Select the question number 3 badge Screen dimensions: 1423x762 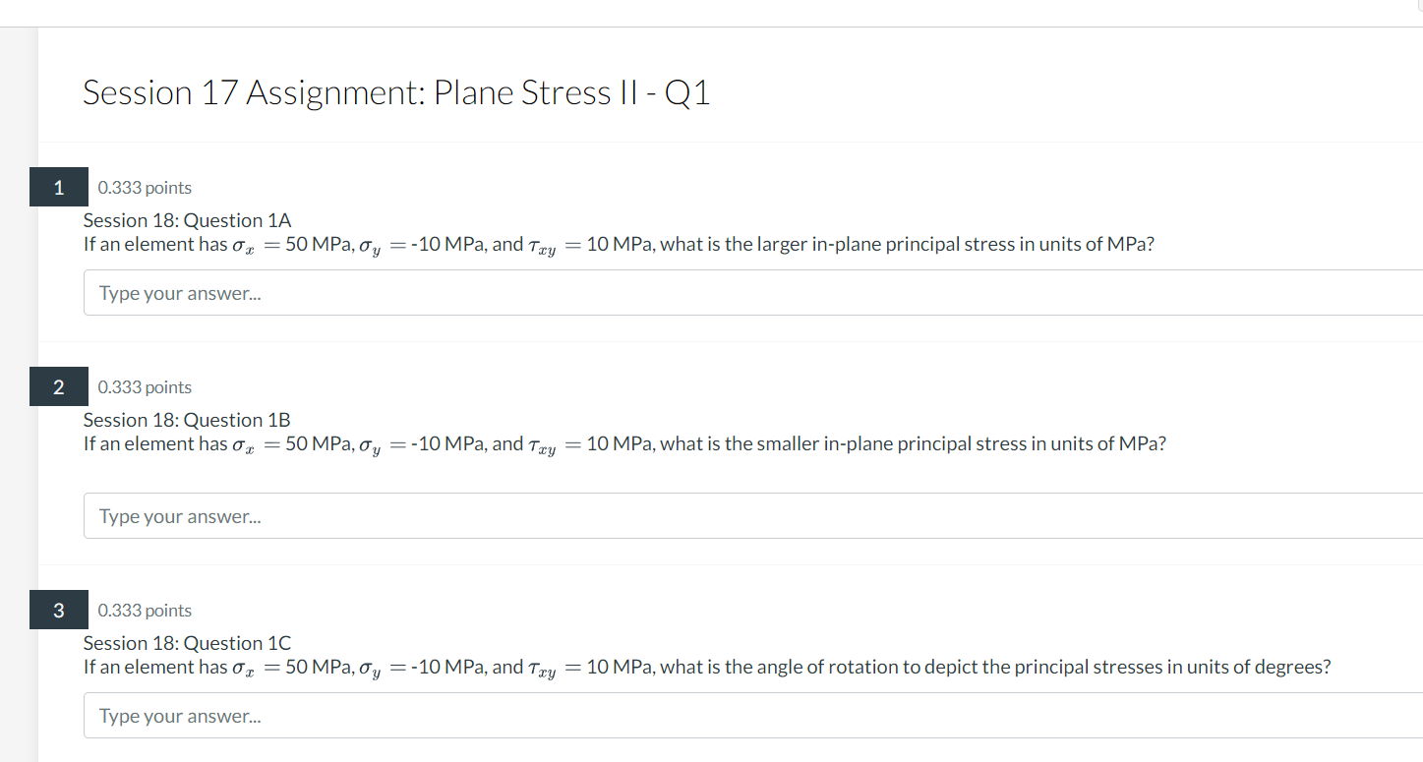pyautogui.click(x=58, y=610)
